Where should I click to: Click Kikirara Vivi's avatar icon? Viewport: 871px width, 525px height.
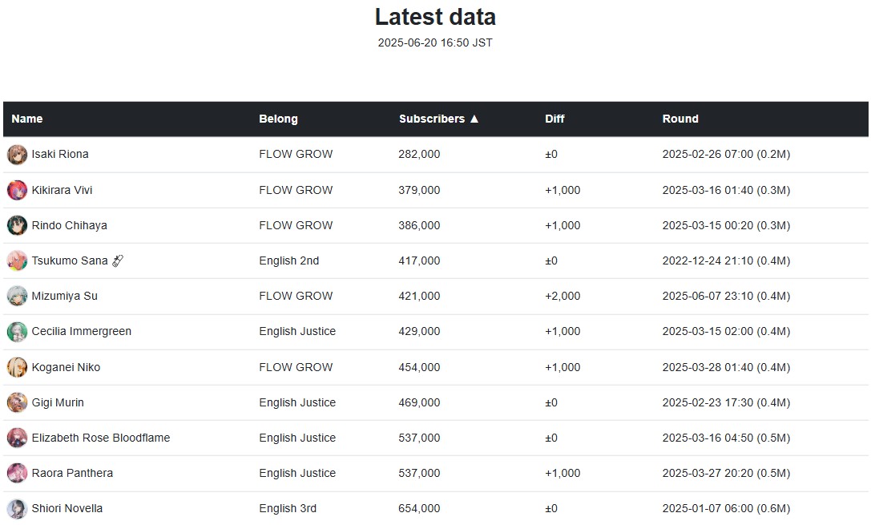click(x=17, y=190)
